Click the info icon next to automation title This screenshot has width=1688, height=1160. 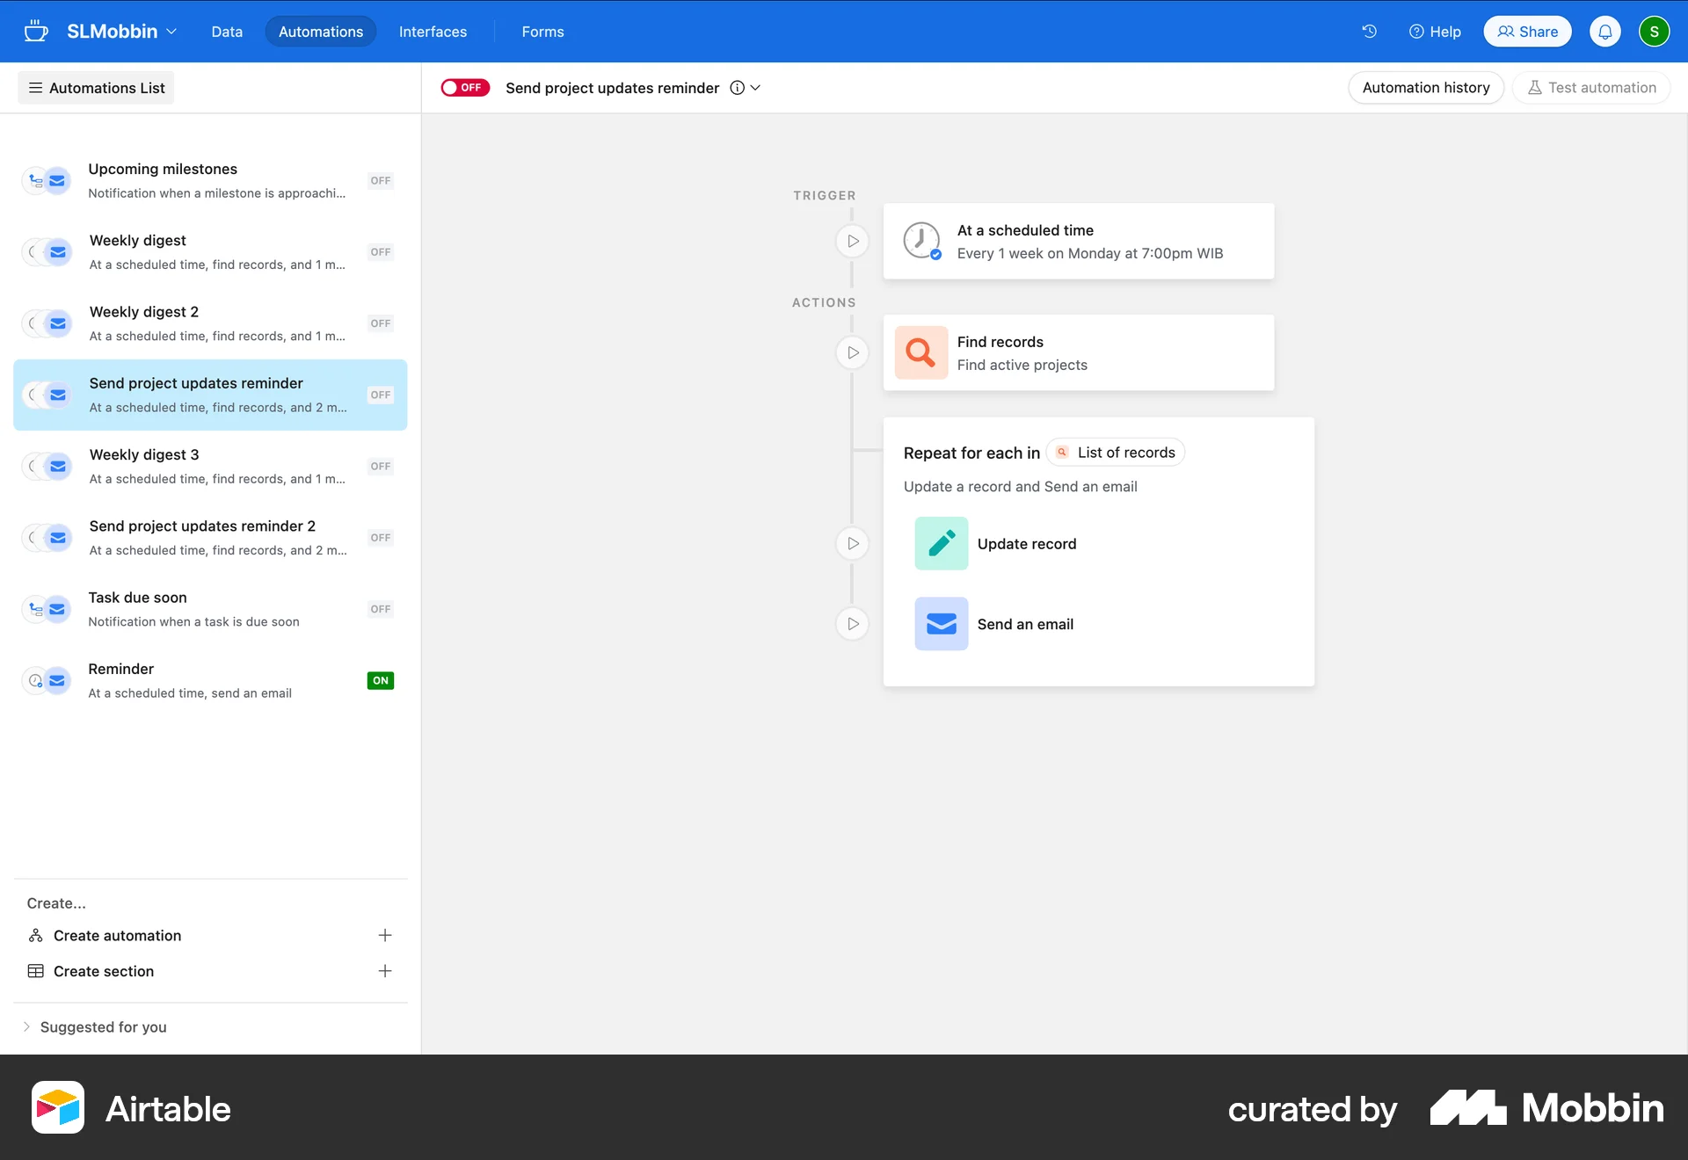pos(736,87)
